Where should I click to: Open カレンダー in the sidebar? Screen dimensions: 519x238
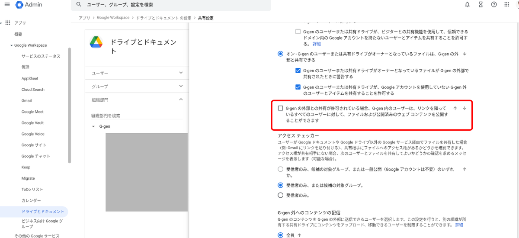tap(31, 201)
